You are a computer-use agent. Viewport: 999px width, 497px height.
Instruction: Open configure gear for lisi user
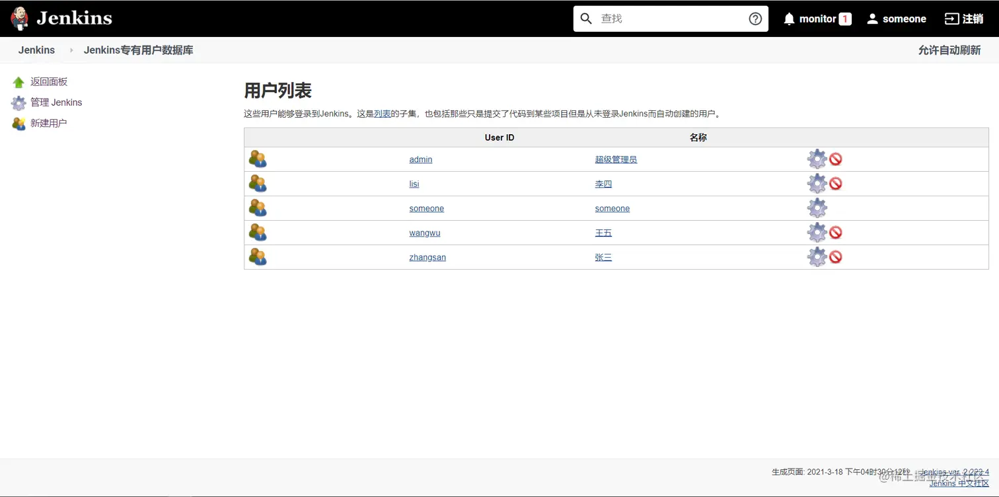pos(817,184)
